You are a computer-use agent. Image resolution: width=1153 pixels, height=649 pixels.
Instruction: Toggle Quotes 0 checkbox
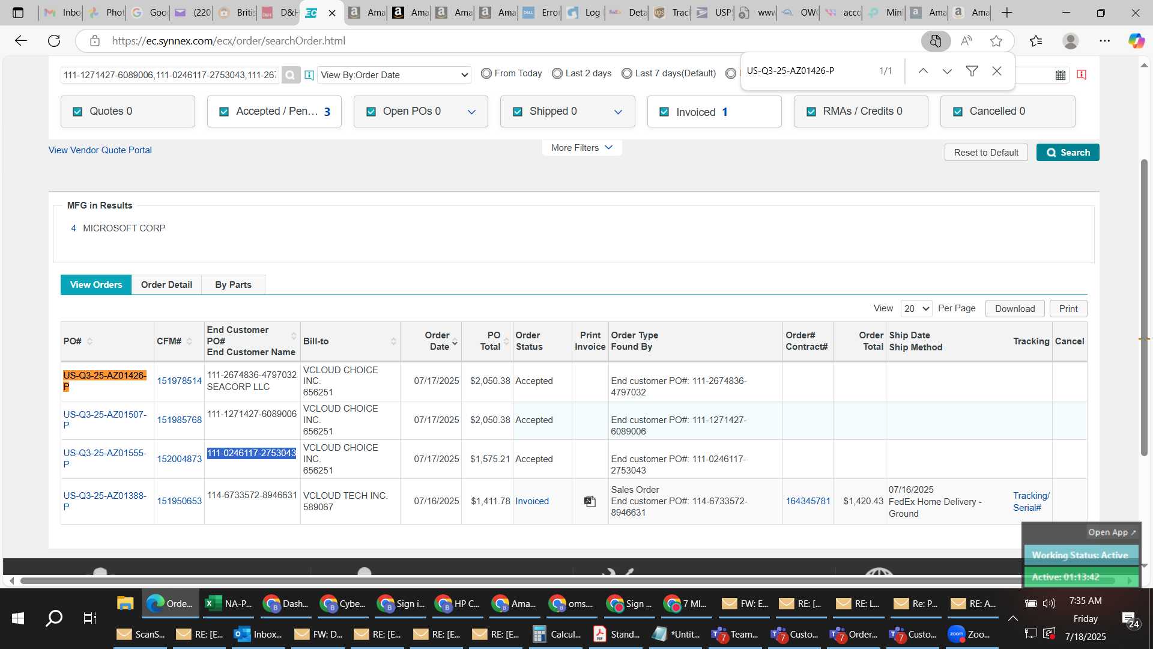tap(77, 112)
